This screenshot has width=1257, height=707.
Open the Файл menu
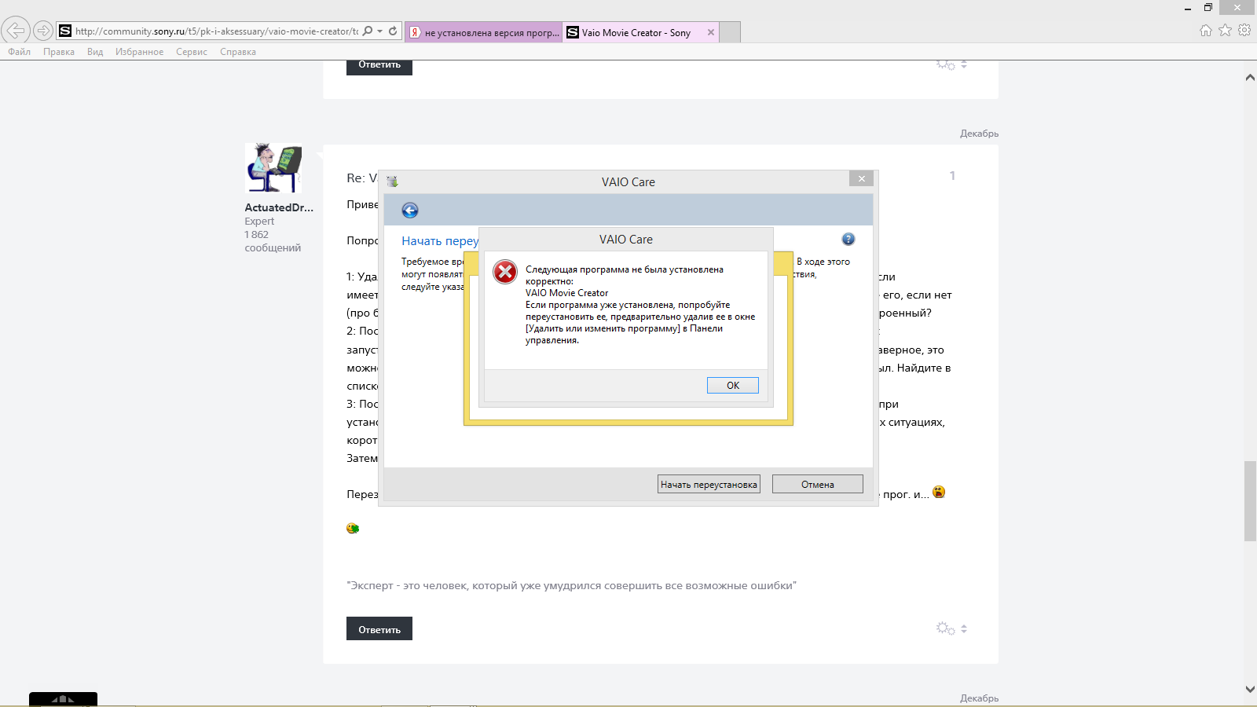[20, 52]
